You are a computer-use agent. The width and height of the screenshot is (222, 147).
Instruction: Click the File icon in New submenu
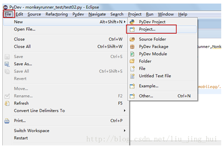pyautogui.click(x=132, y=69)
